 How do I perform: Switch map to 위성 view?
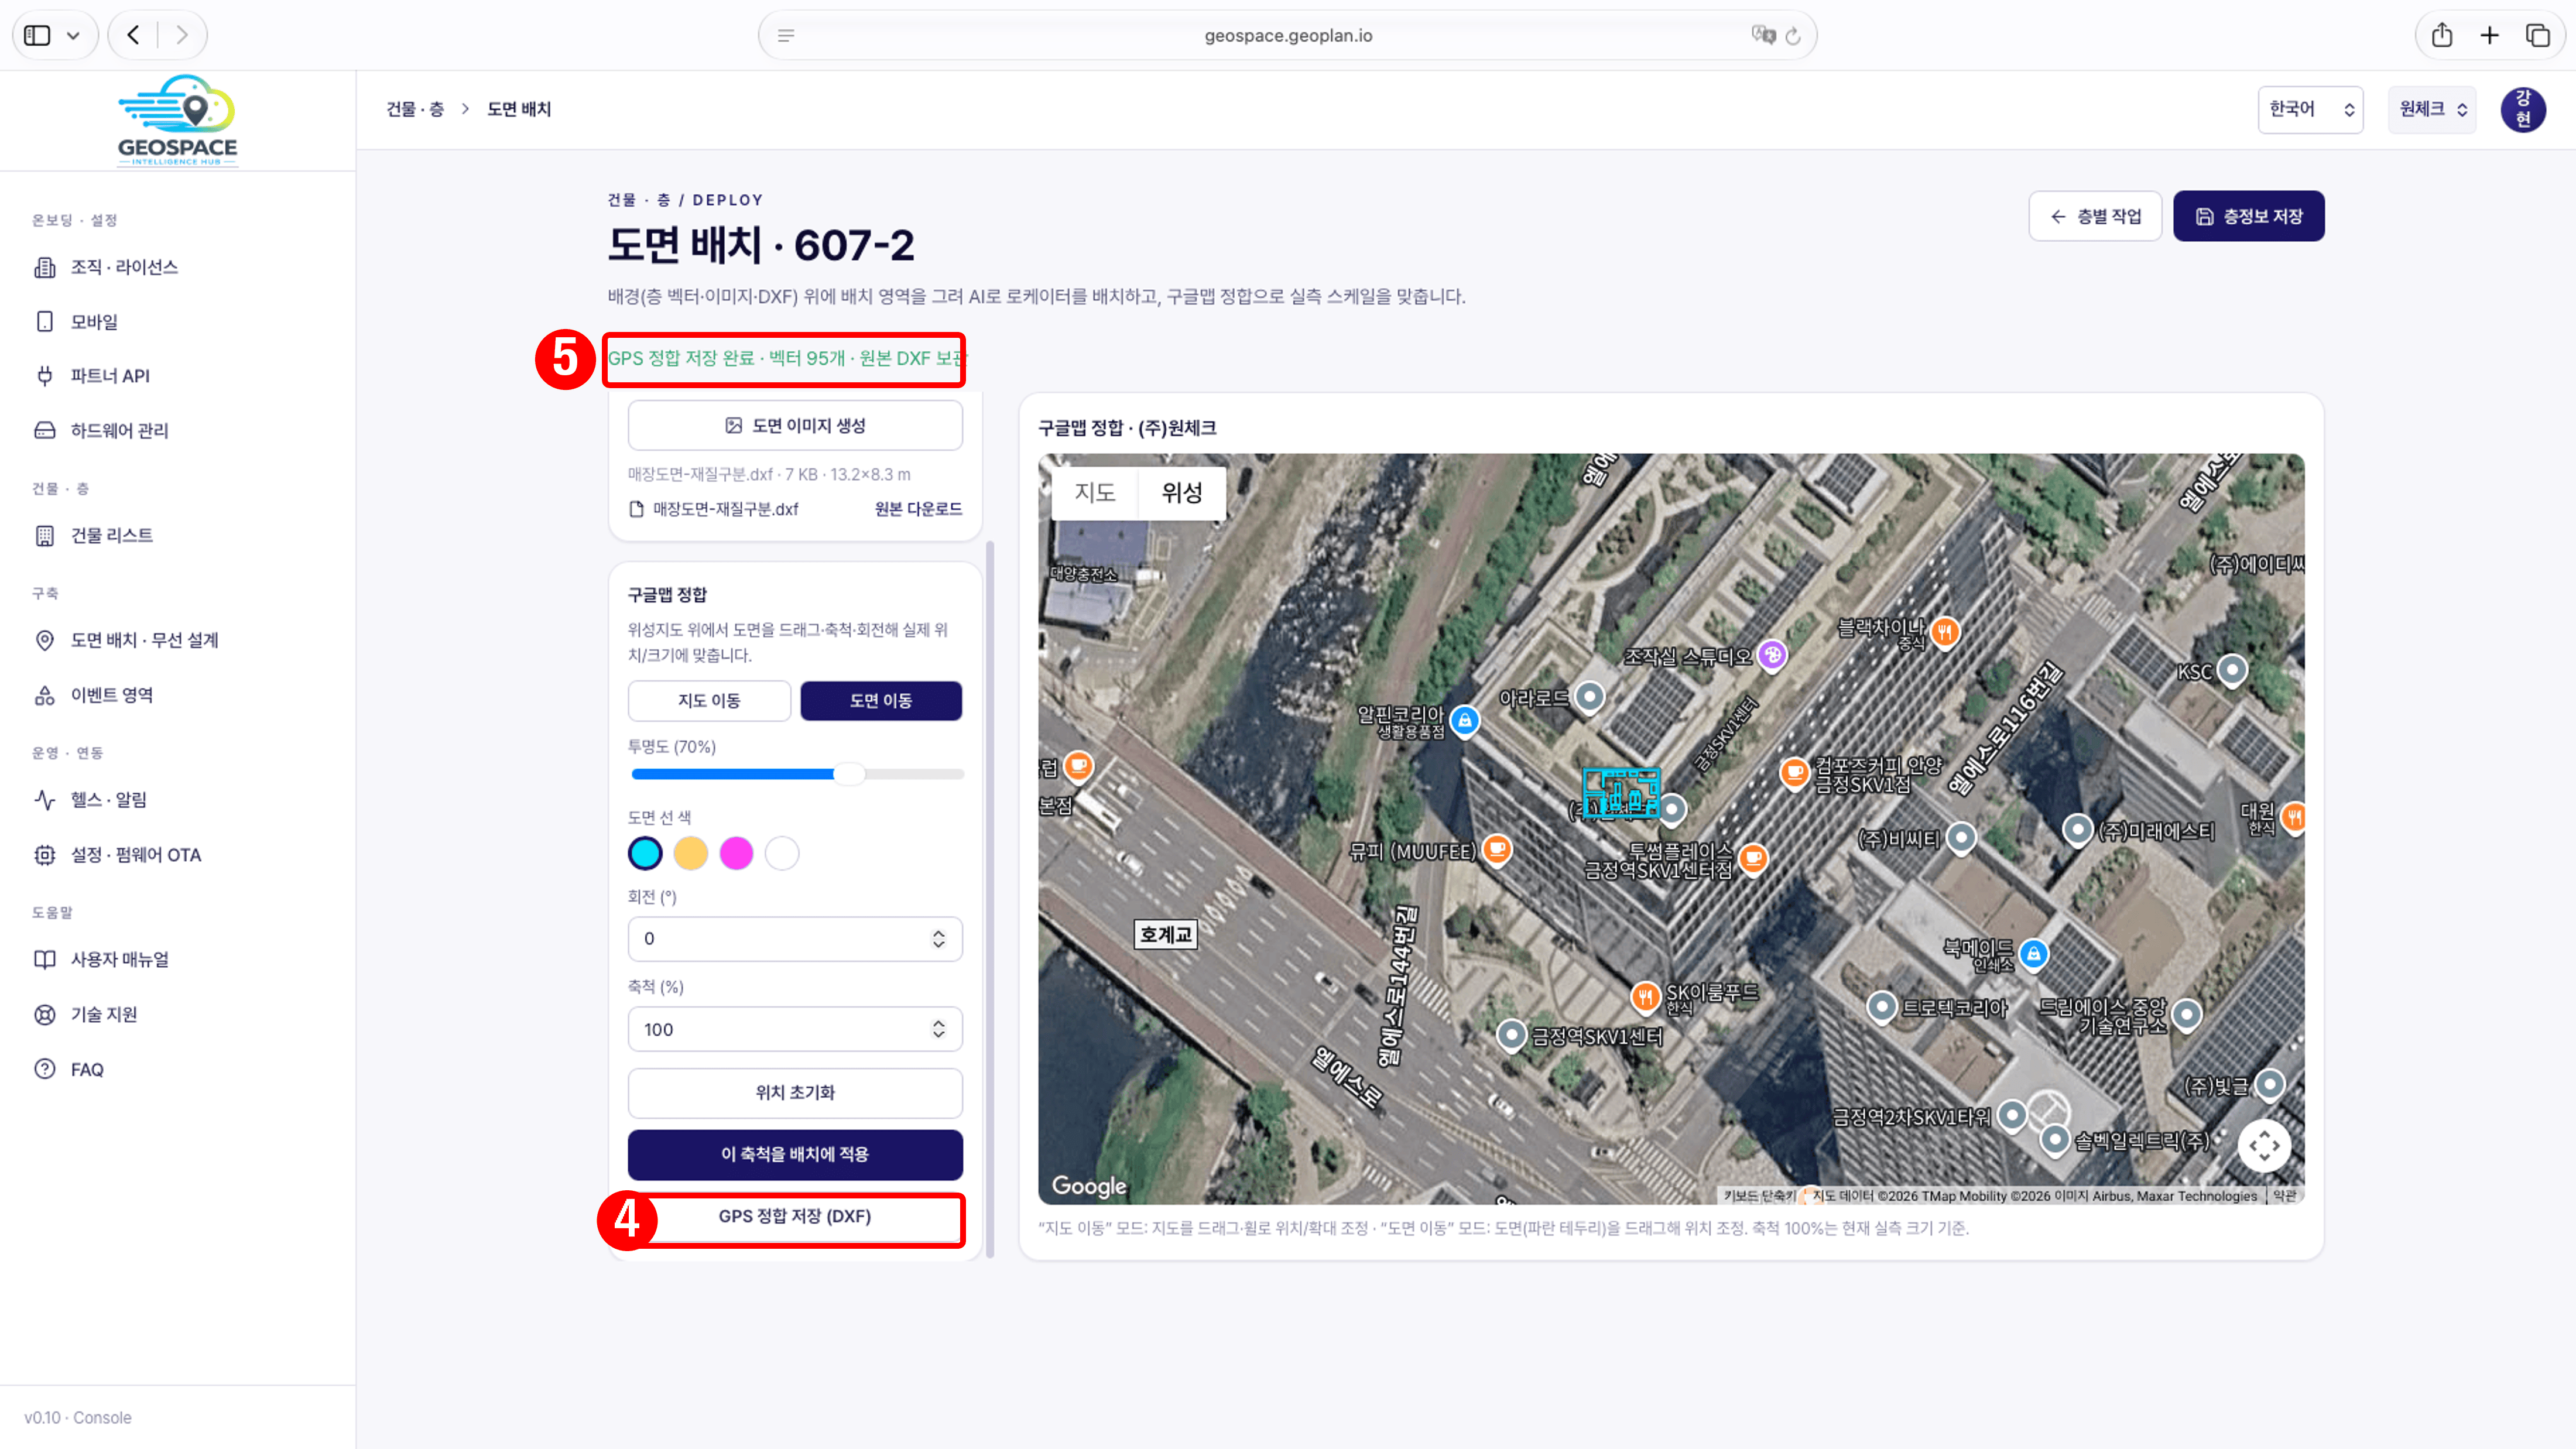click(1182, 492)
